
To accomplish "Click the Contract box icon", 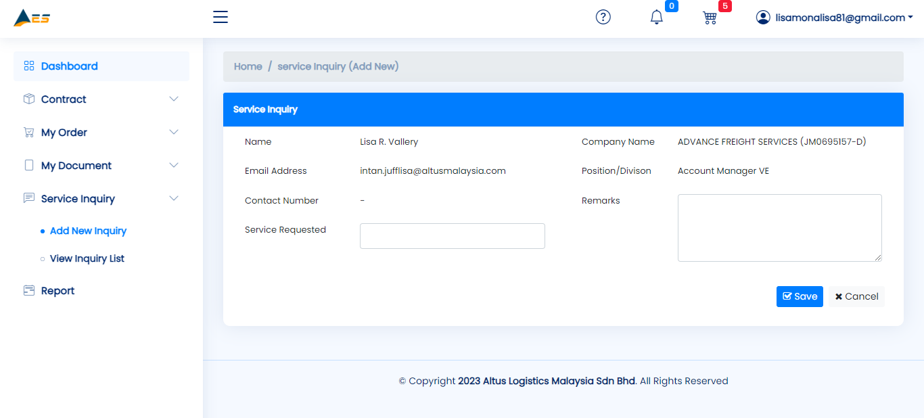I will click(29, 99).
